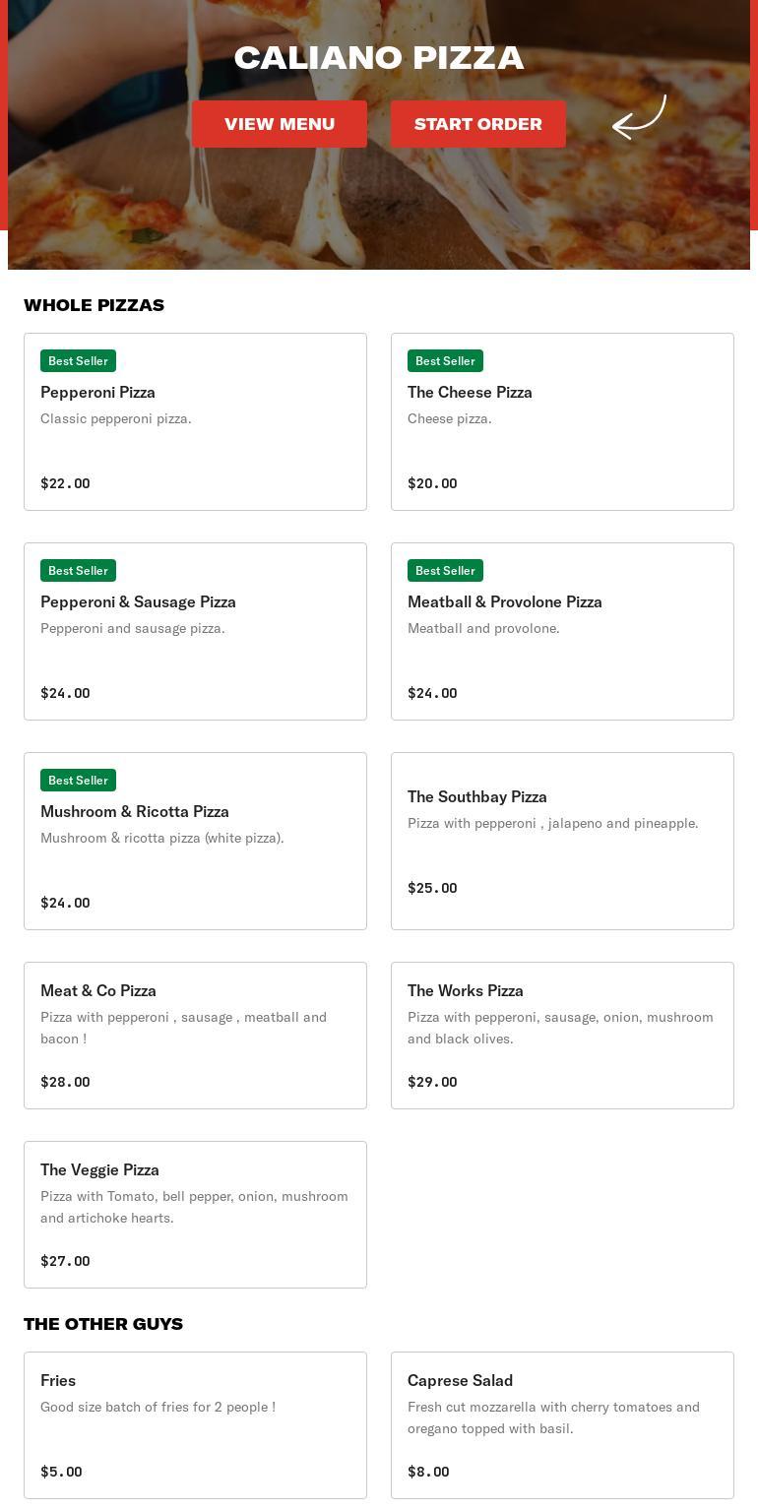Image resolution: width=758 pixels, height=1511 pixels.
Task: Click the Whole Pizzas section heading
Action: click(x=95, y=305)
